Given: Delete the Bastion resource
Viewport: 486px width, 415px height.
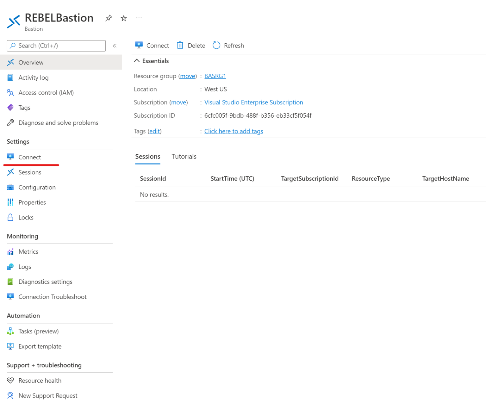Looking at the screenshot, I should coord(191,45).
